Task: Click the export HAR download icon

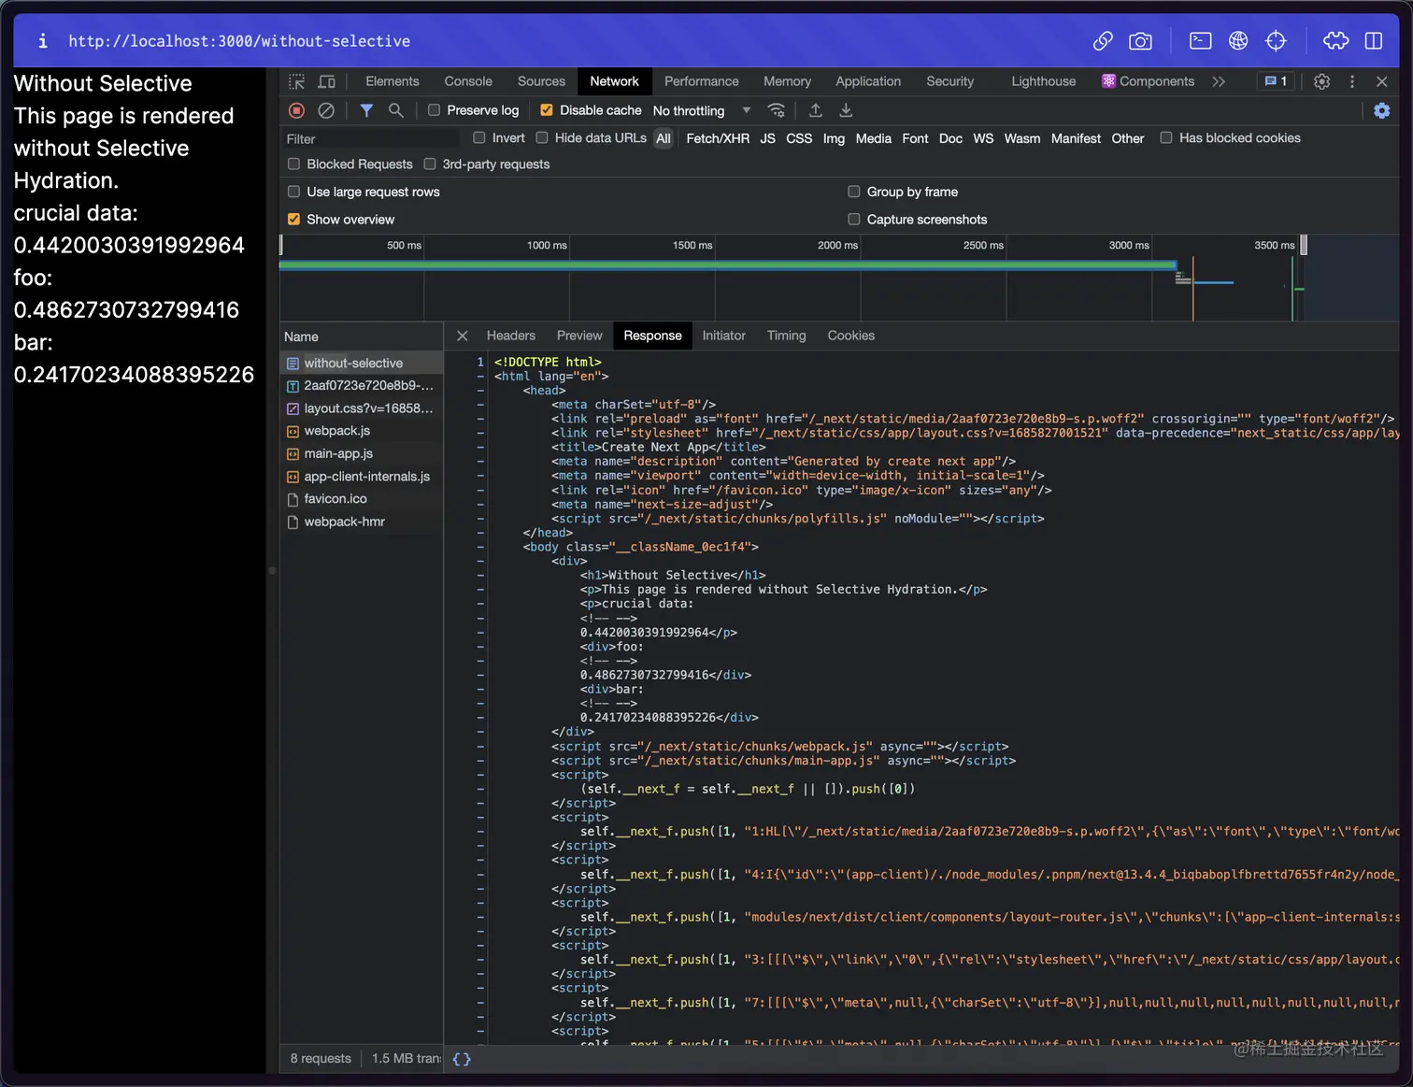Action: click(846, 110)
